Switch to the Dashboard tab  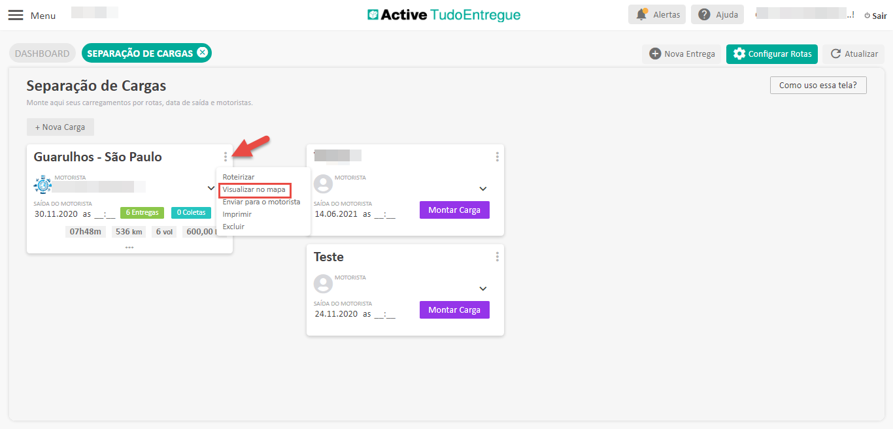pyautogui.click(x=42, y=54)
